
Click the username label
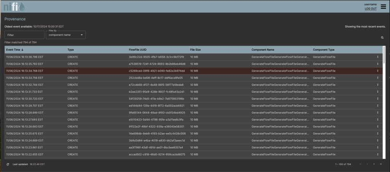[370, 4]
